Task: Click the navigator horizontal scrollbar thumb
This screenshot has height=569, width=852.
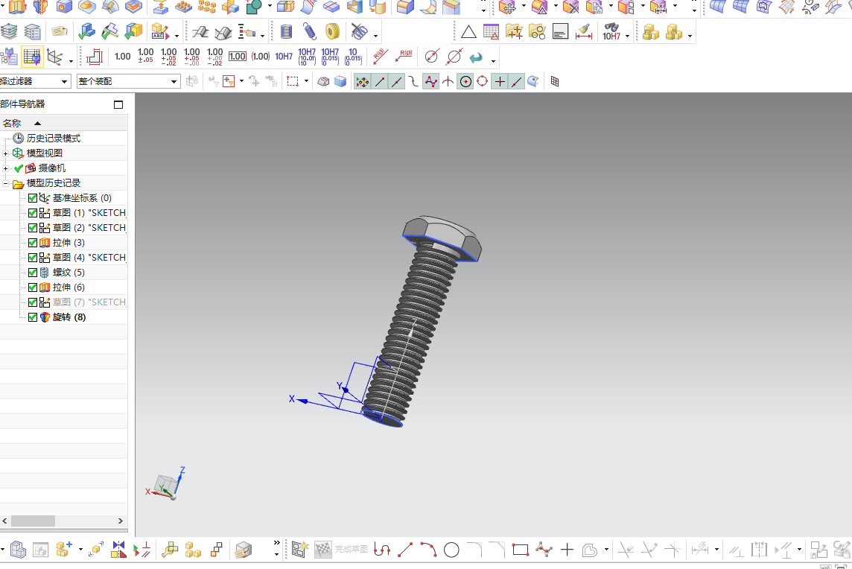Action: [33, 521]
